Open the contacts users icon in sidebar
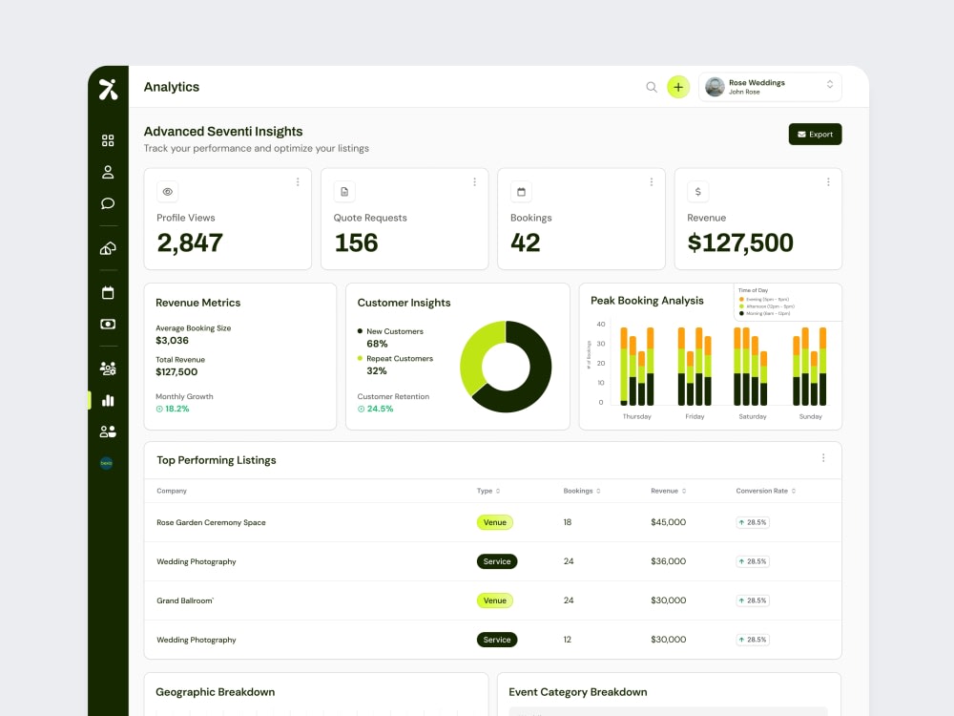Image resolution: width=954 pixels, height=716 pixels. (x=108, y=432)
